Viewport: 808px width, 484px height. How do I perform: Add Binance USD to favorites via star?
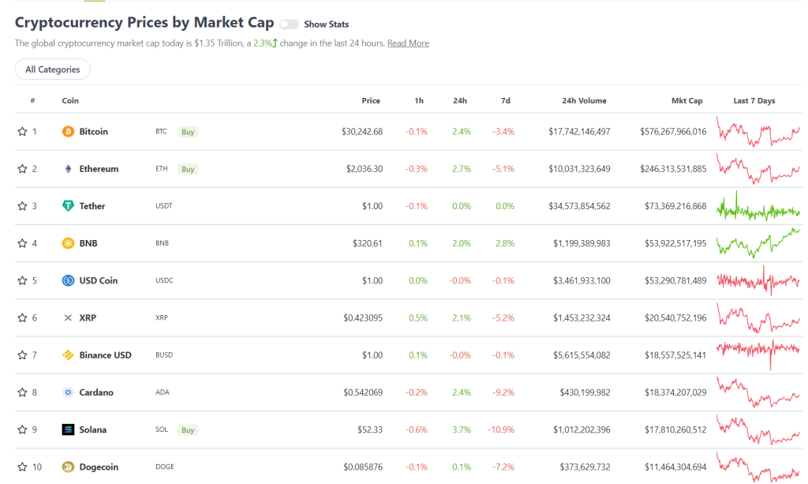point(22,355)
